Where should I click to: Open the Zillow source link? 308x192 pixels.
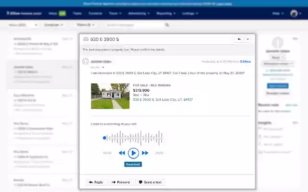click(245, 61)
